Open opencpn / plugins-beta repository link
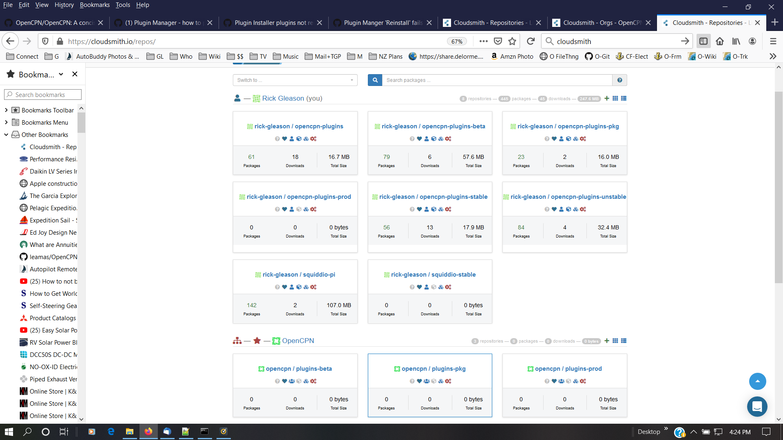 pos(299,369)
